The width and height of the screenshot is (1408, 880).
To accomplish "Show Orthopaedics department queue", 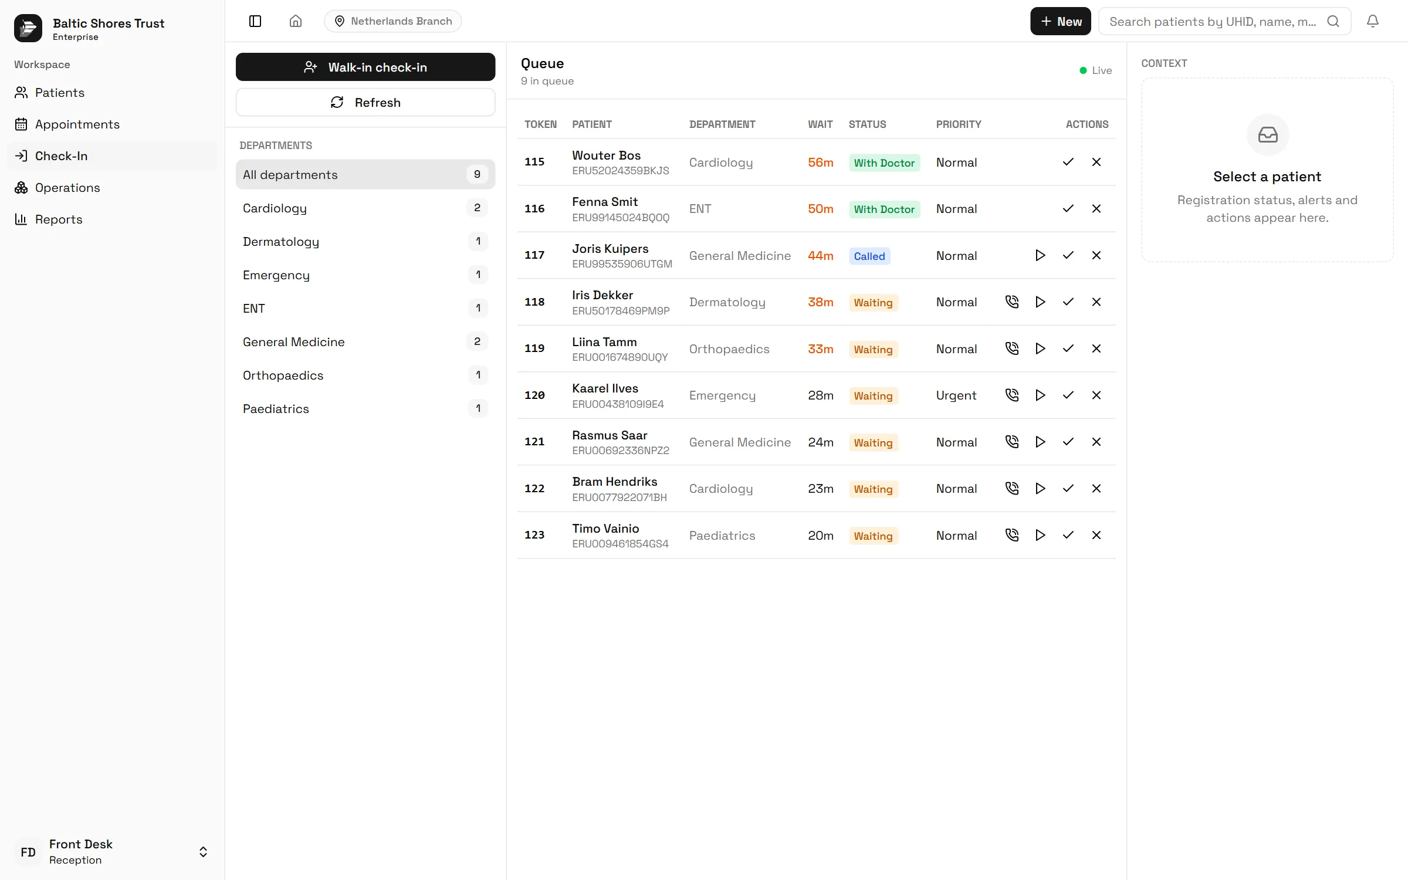I will coord(365,375).
